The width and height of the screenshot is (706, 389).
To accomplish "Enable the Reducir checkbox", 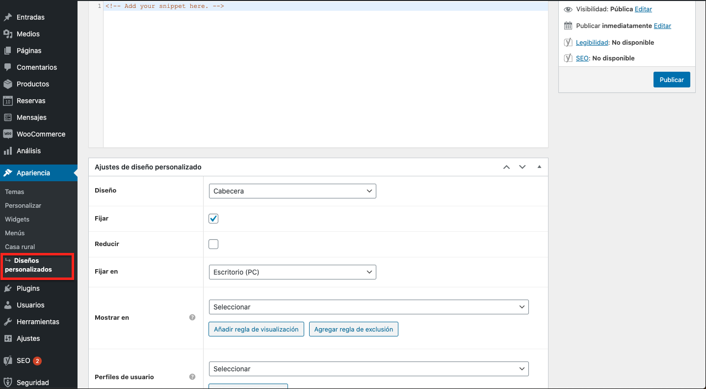I will [x=213, y=244].
